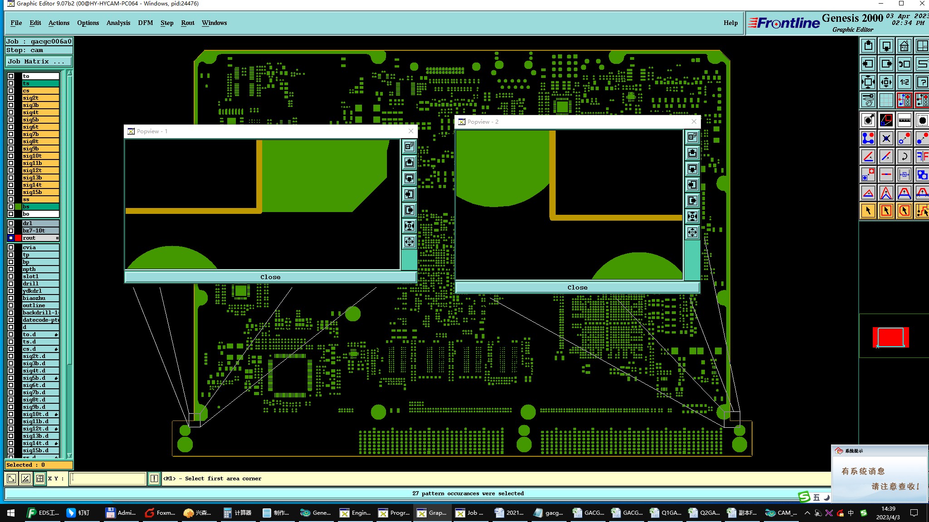The image size is (929, 522).
Task: Open the Analysis menu
Action: [x=118, y=23]
